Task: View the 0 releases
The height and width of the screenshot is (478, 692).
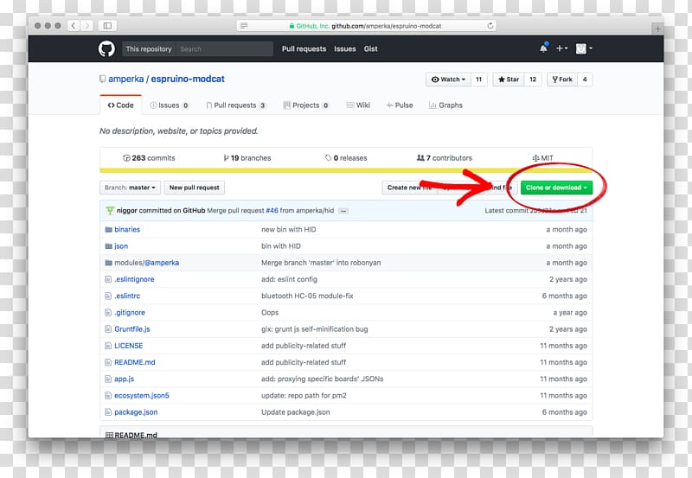Action: [346, 158]
